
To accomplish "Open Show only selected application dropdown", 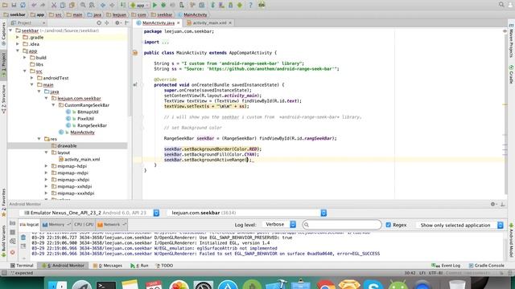I will [x=459, y=225].
